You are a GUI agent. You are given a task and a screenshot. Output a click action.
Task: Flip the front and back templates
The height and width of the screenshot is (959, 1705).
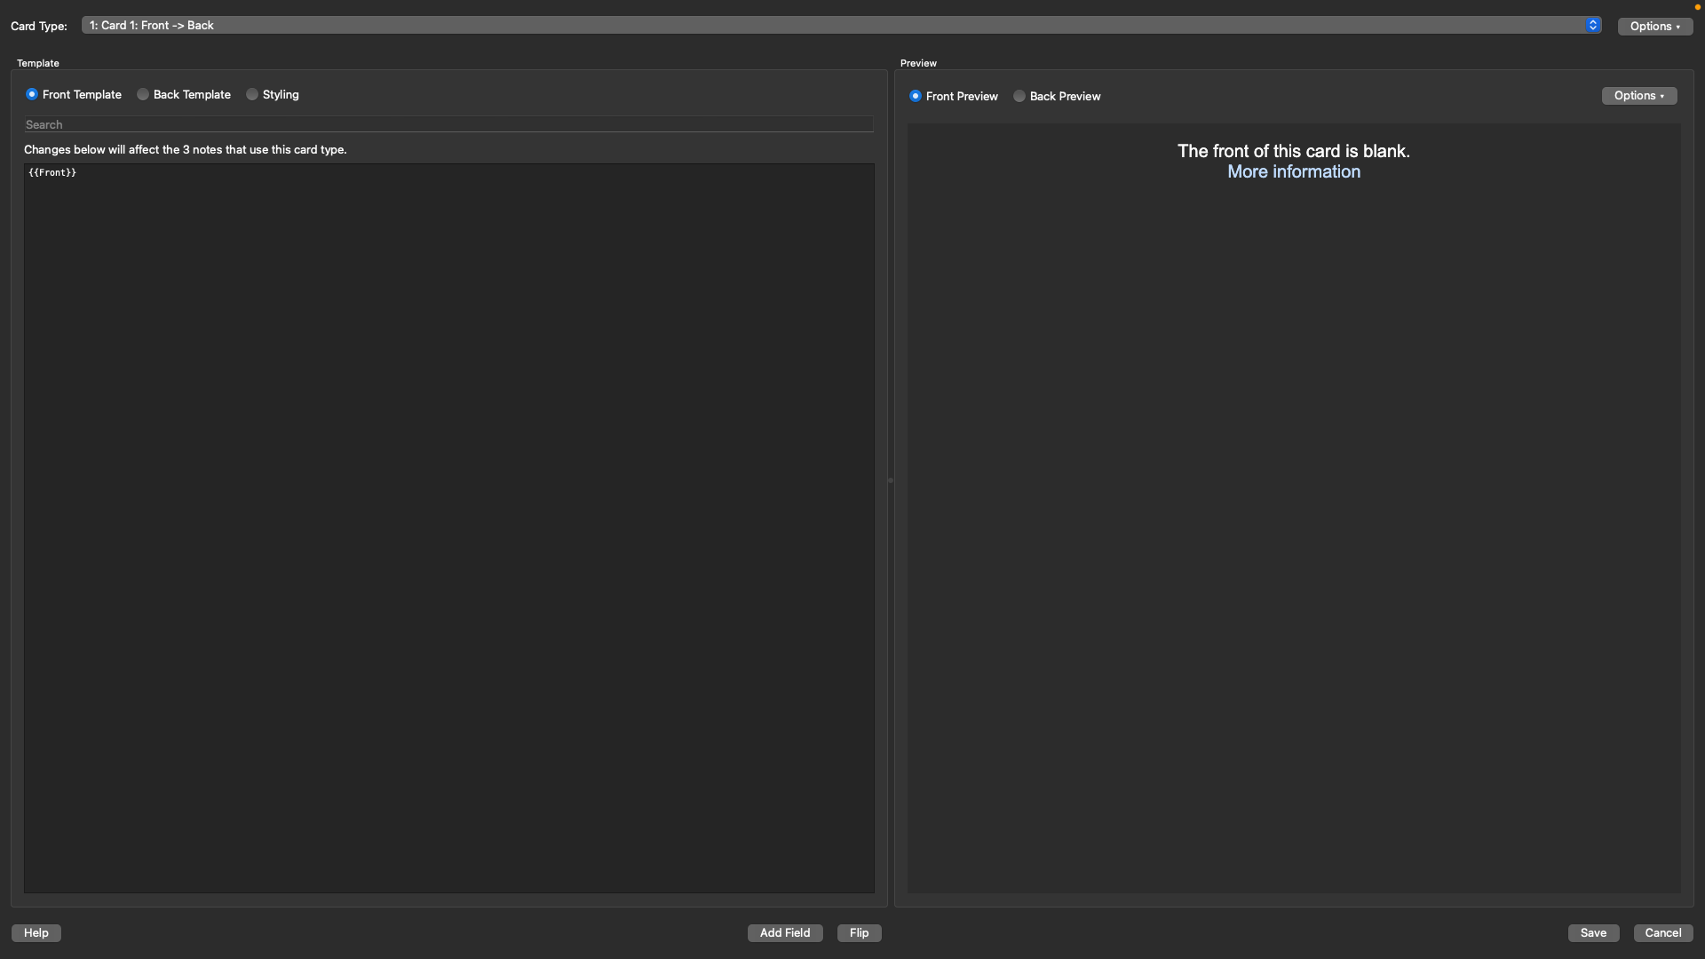(859, 932)
